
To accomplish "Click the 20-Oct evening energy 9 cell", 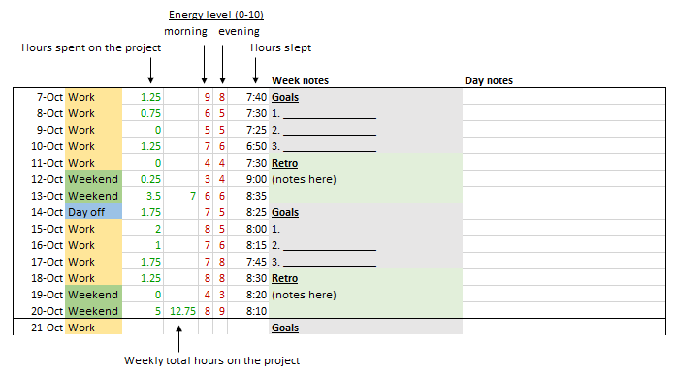I will point(220,311).
